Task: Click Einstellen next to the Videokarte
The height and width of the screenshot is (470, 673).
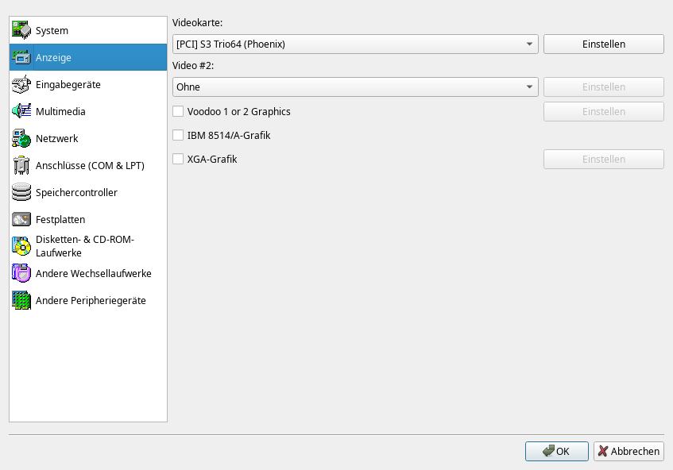Action: (603, 44)
